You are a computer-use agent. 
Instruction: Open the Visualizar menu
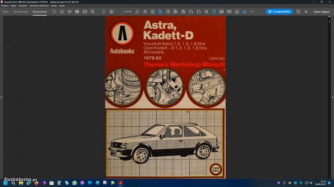pyautogui.click(x=23, y=5)
